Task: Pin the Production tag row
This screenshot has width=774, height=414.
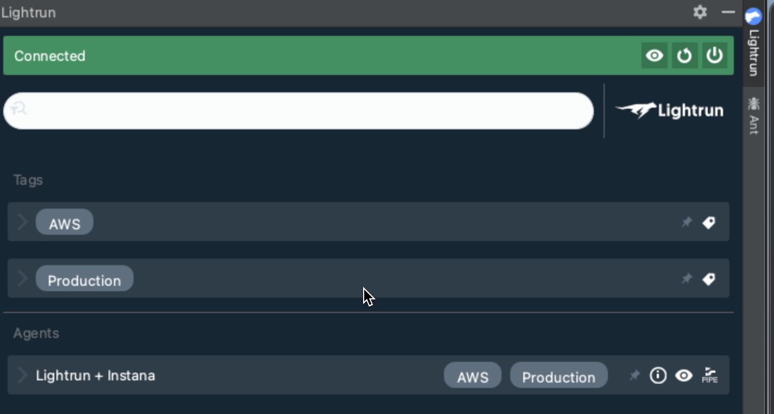Action: point(687,279)
